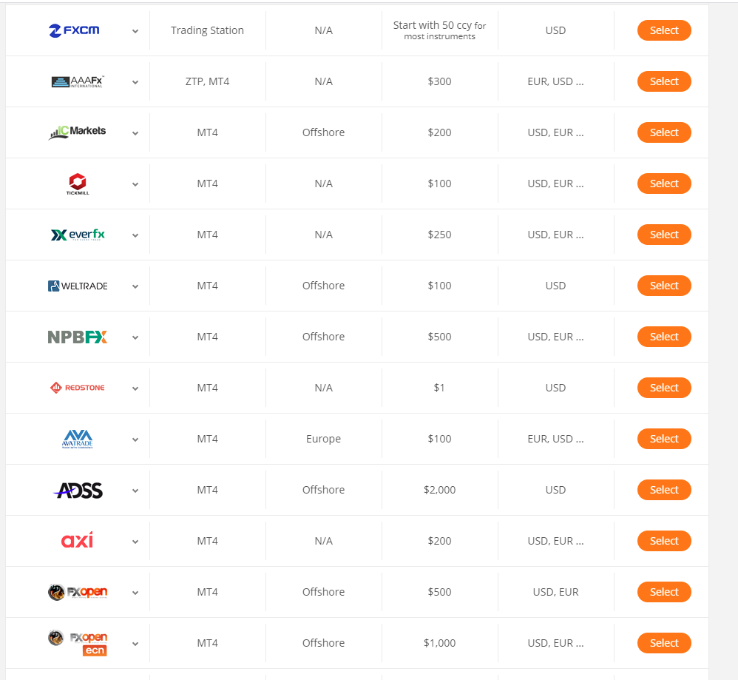The height and width of the screenshot is (680, 738).
Task: Click the AvaTrade logo
Action: [x=78, y=439]
